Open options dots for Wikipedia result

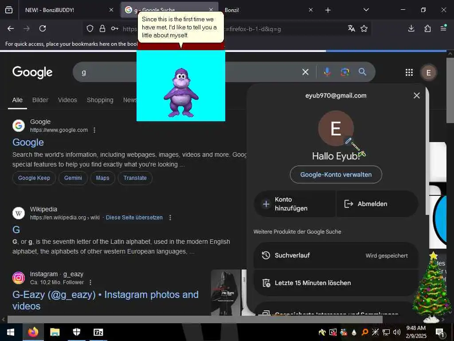click(170, 218)
